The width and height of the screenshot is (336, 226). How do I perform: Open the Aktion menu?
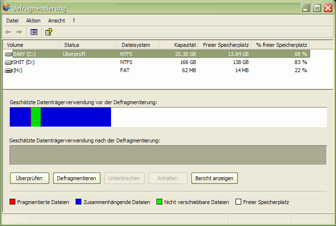[34, 21]
